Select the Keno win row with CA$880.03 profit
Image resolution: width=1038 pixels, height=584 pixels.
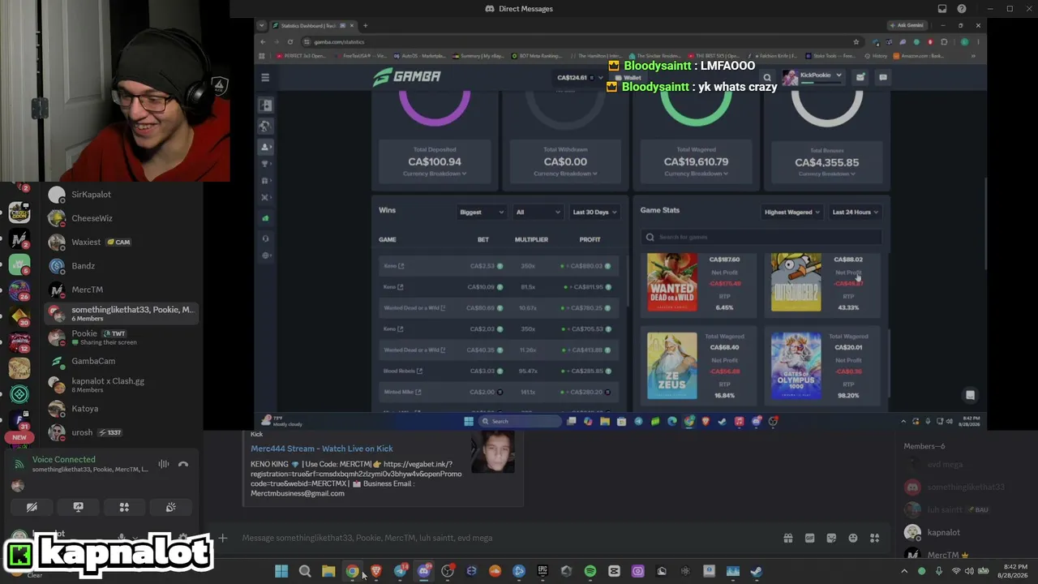(499, 266)
